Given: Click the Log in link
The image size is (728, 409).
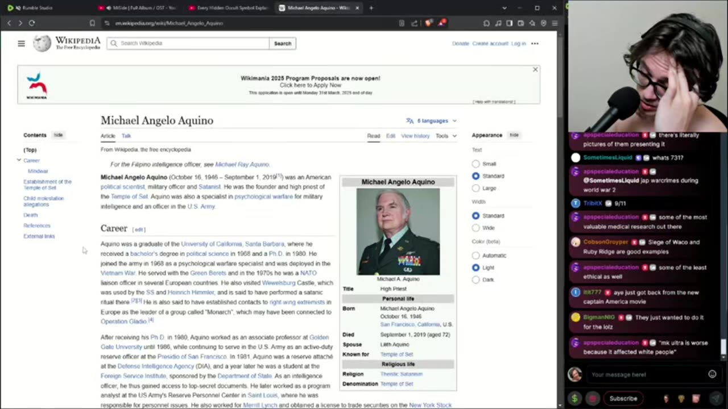Looking at the screenshot, I should pos(518,43).
